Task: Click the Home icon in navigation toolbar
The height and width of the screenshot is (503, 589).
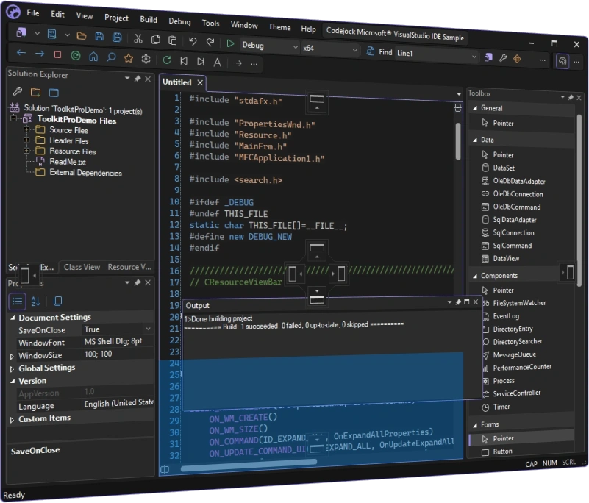Action: coord(93,57)
